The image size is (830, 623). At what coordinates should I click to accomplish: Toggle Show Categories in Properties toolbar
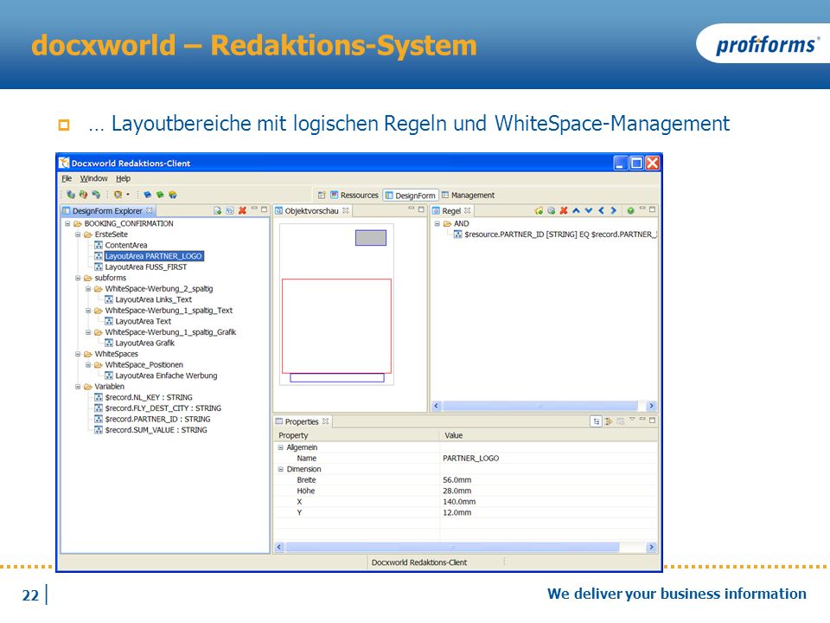(596, 421)
